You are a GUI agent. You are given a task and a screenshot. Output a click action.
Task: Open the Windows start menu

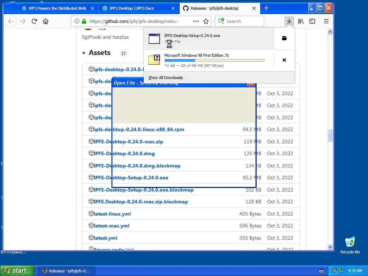click(x=17, y=271)
